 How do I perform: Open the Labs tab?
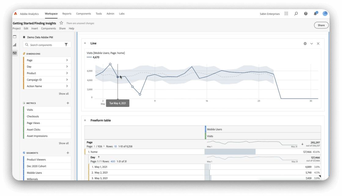[122, 14]
